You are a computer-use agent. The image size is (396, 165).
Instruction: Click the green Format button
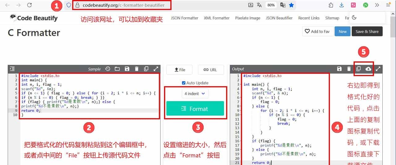click(x=195, y=109)
